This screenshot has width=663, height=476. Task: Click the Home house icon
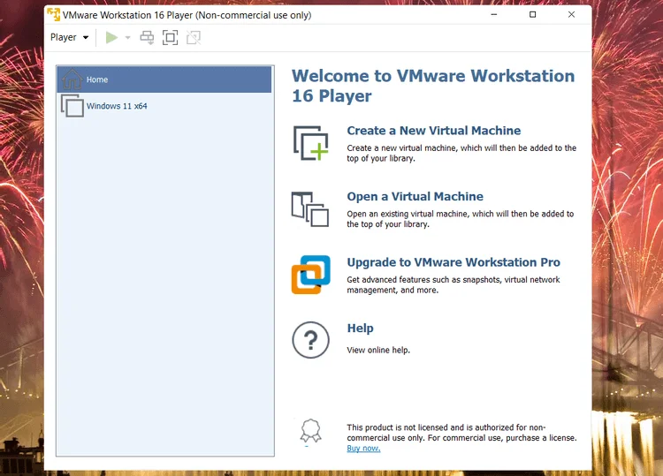[72, 79]
